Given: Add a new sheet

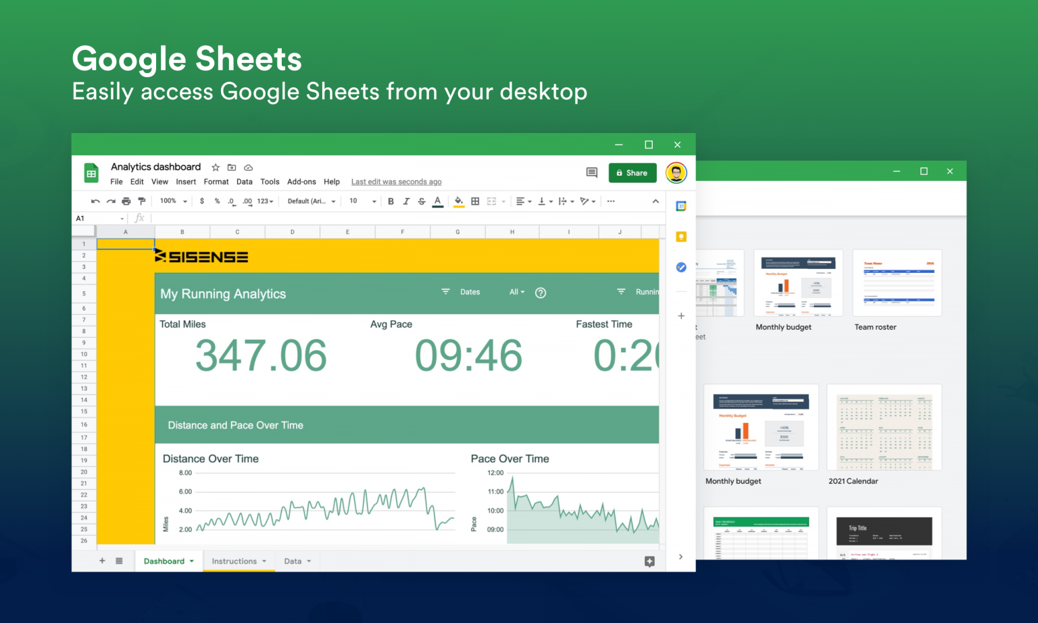Looking at the screenshot, I should [x=102, y=561].
